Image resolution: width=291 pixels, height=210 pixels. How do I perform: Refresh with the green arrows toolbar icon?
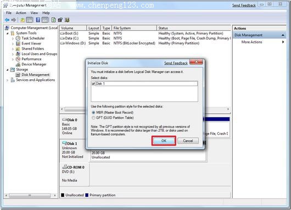tap(53, 20)
